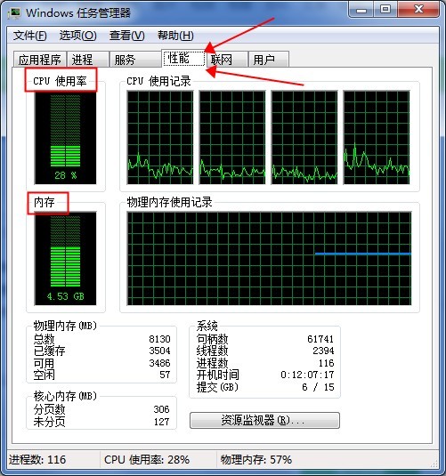Switch to the 联网 tab

227,60
